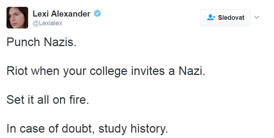Click the "Set it all on fire." line
The height and width of the screenshot is (138, 274).
pos(48,100)
